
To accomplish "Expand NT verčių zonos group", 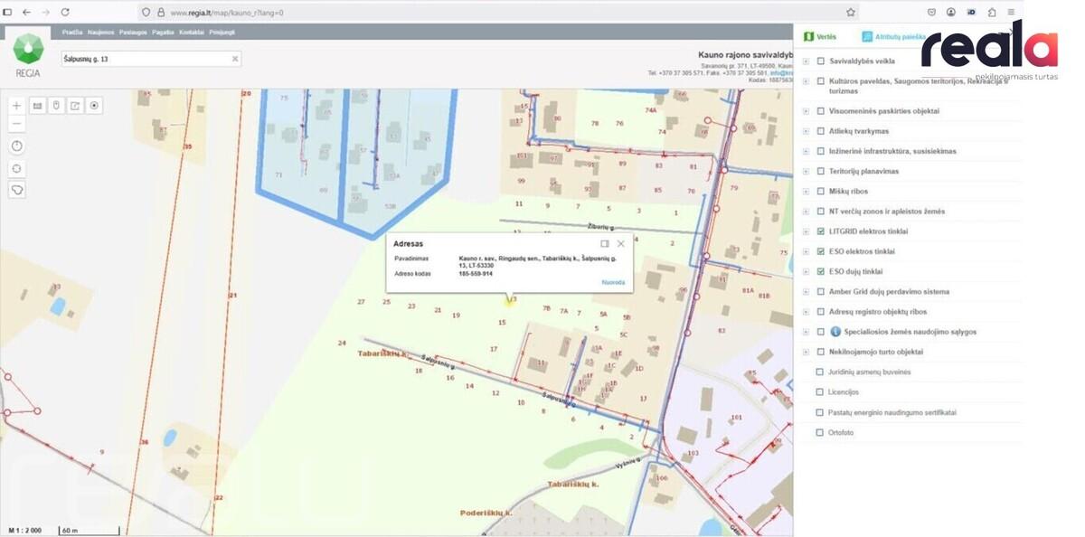I will [806, 212].
